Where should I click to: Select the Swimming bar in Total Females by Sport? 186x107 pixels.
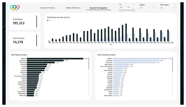pos(136,61)
